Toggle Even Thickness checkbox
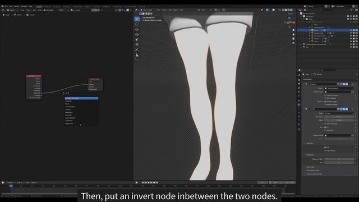Image resolution: width=359 pixels, height=202 pixels. click(x=325, y=123)
